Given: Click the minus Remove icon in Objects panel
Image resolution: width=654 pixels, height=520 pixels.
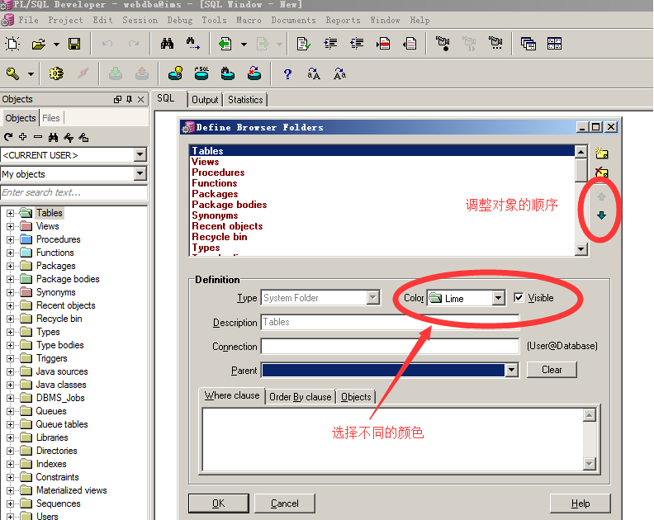Looking at the screenshot, I should (x=38, y=137).
